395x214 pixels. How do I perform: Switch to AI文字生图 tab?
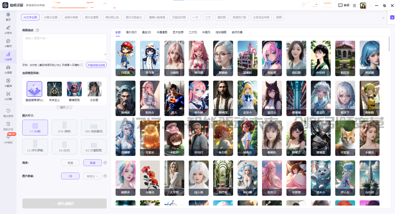(x=30, y=17)
